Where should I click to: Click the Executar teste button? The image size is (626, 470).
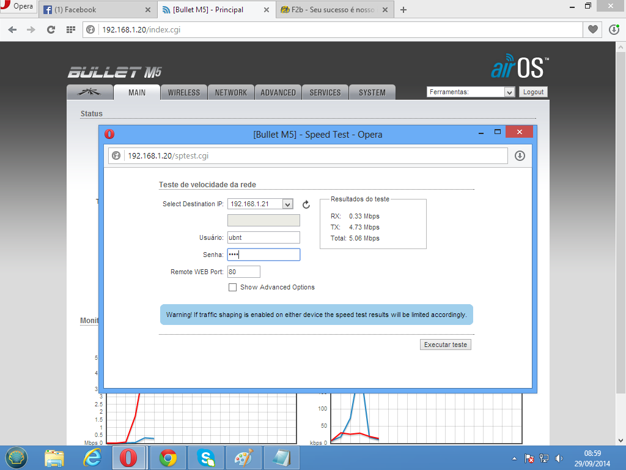point(446,345)
